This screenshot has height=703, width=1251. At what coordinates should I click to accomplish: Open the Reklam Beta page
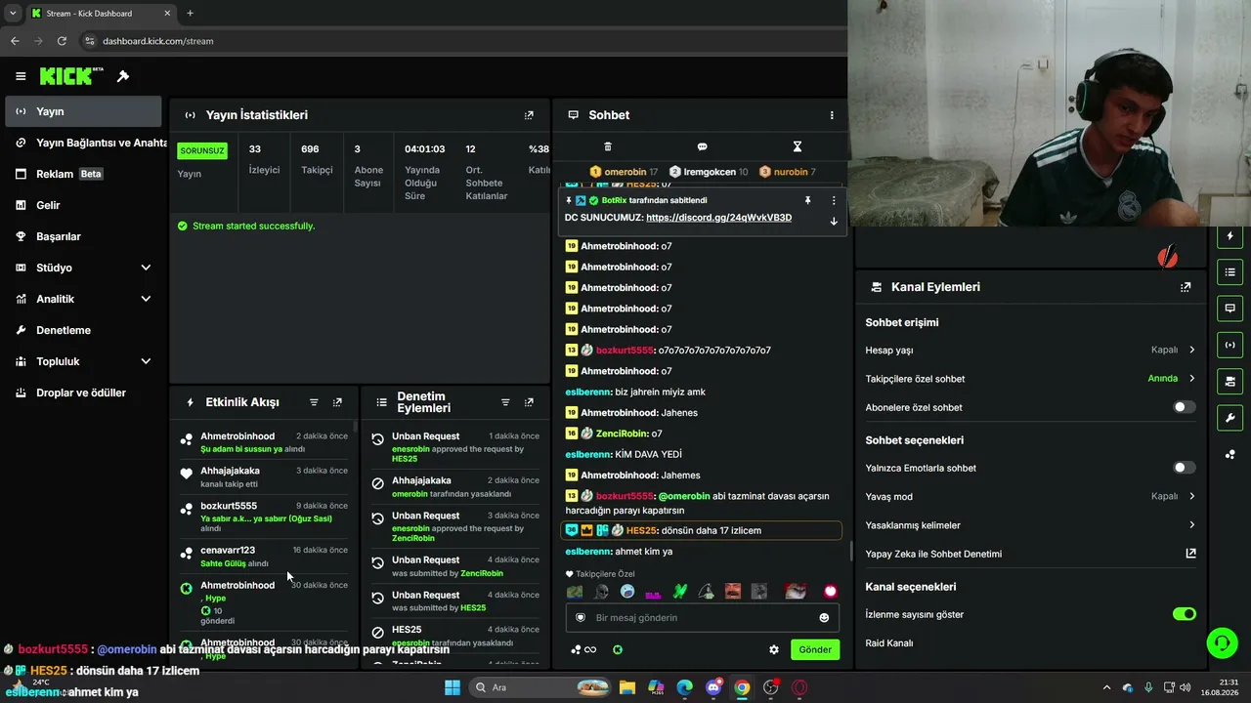[84, 174]
